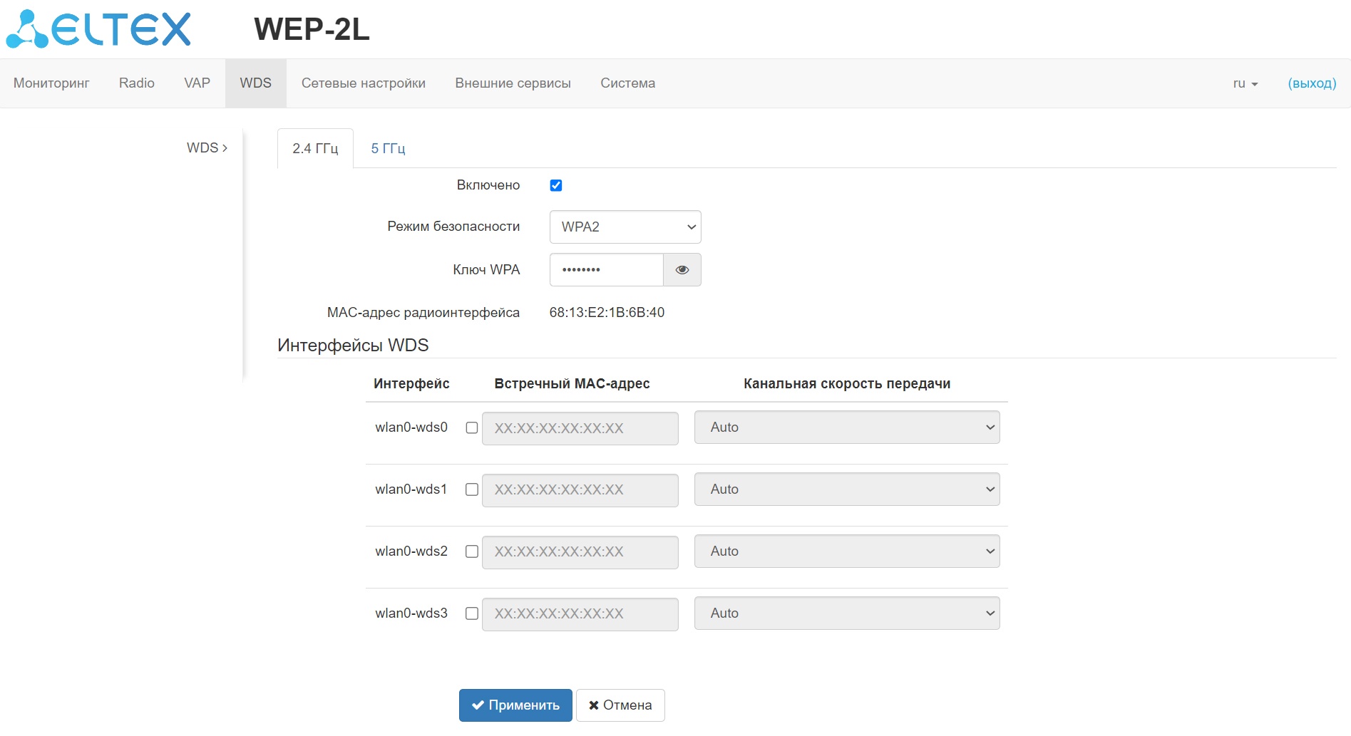Enable the wlan0-wds2 interface checkbox
This screenshot has height=736, width=1351.
click(472, 551)
